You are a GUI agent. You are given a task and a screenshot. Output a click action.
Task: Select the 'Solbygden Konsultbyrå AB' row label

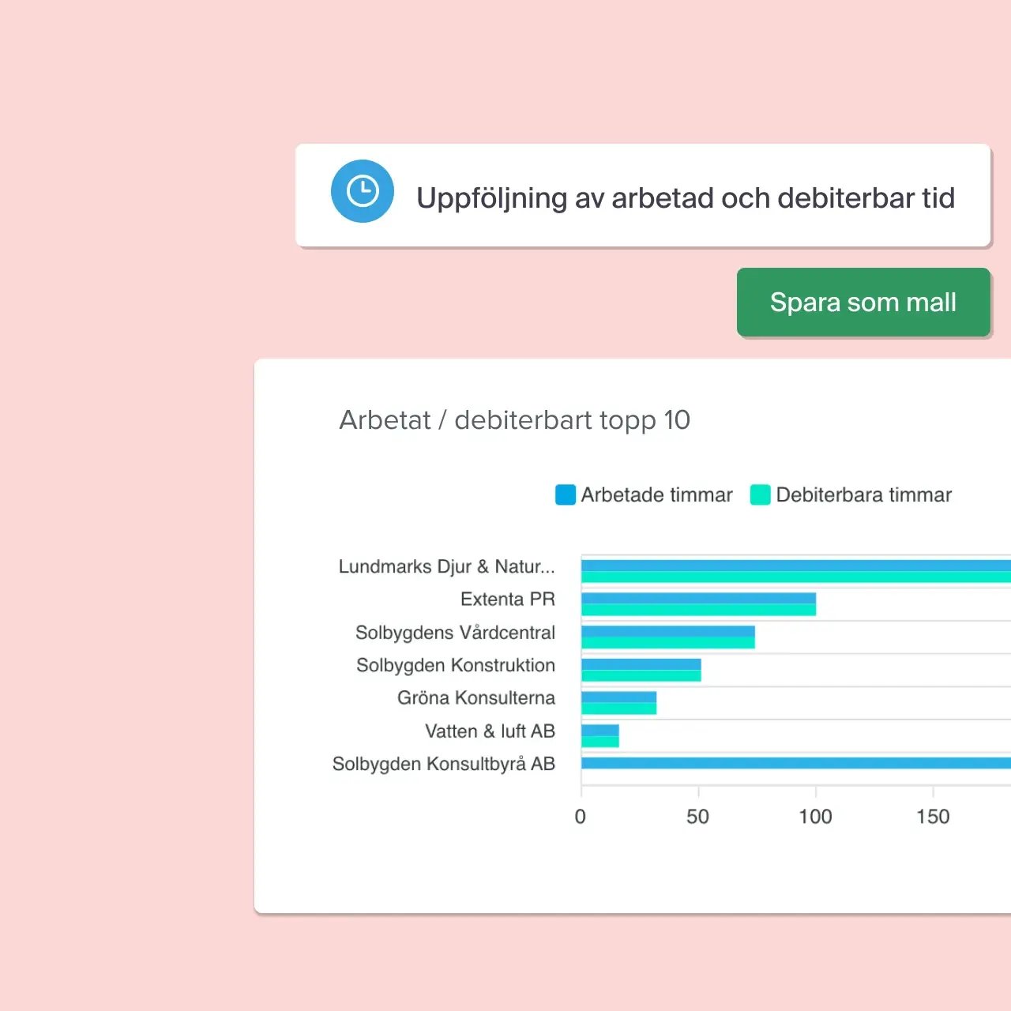[x=443, y=764]
